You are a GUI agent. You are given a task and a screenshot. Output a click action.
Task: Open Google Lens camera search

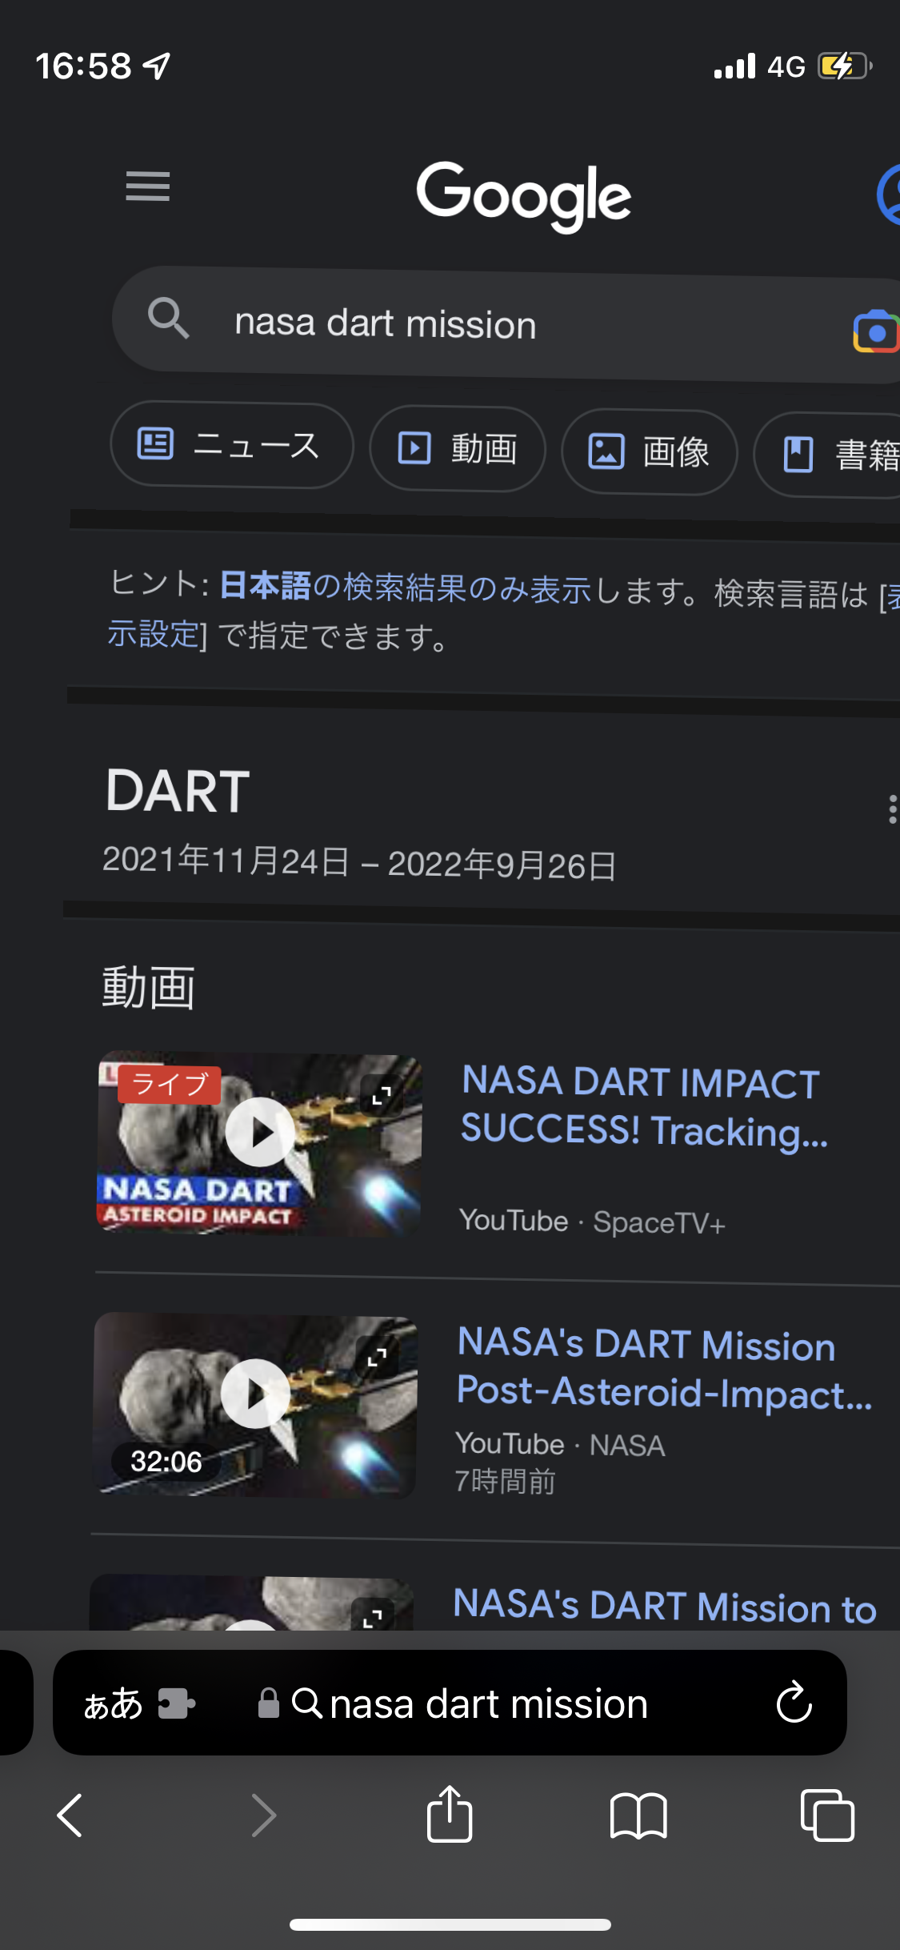pyautogui.click(x=876, y=331)
